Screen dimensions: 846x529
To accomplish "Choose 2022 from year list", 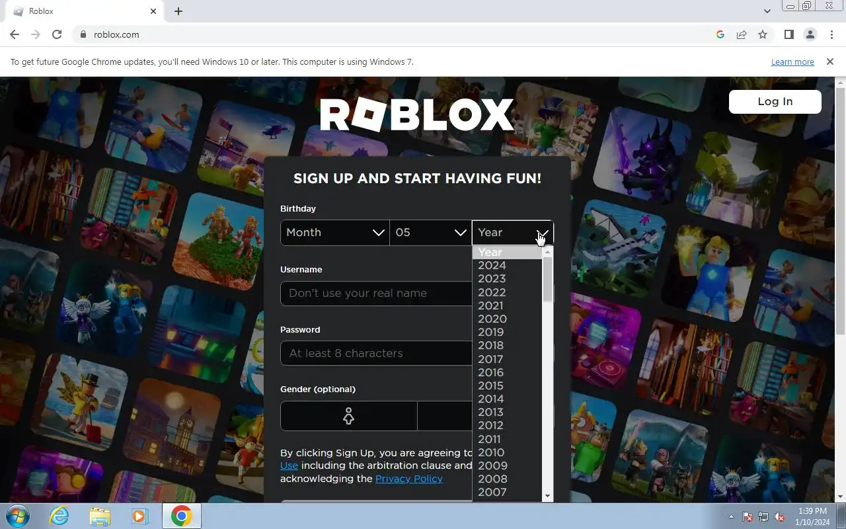I will click(x=508, y=292).
